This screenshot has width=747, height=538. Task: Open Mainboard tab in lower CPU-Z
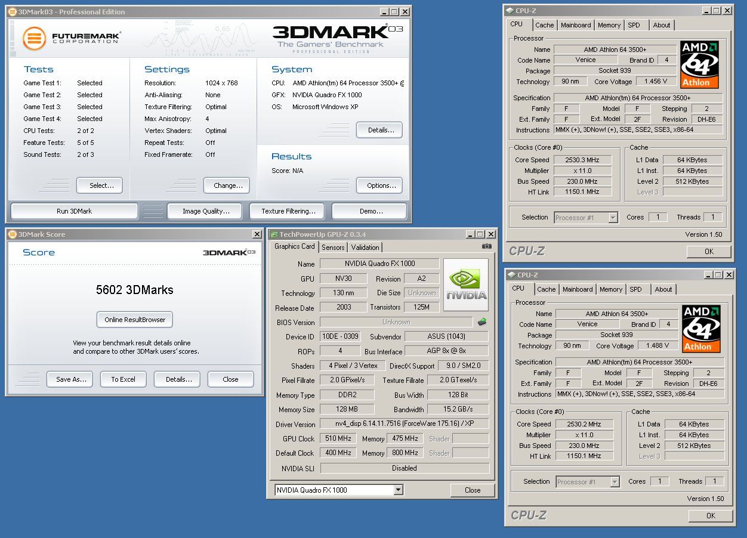coord(578,289)
